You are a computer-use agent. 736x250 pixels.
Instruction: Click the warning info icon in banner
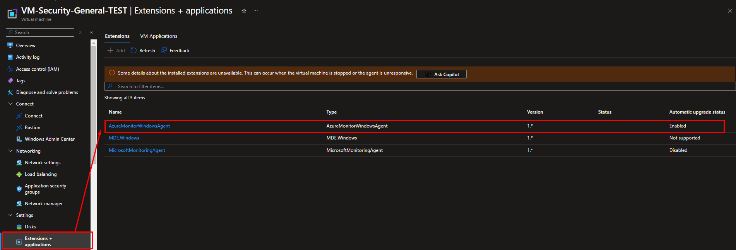click(x=112, y=73)
